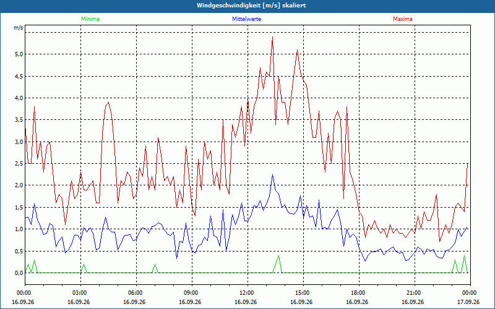
Task: Click the 5,0 y-axis label
Action: (19, 54)
